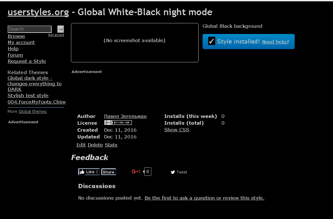
Task: Click the CC BY-NC-SA license badge
Action: (118, 123)
